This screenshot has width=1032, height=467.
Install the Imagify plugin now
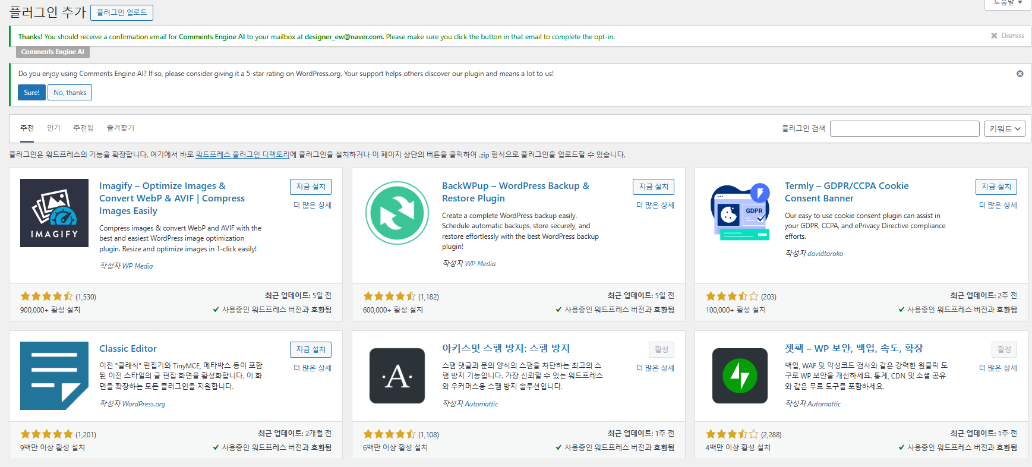pos(311,187)
